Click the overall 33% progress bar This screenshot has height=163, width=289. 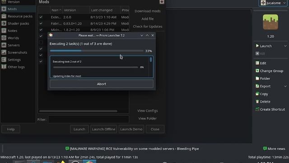click(96, 51)
